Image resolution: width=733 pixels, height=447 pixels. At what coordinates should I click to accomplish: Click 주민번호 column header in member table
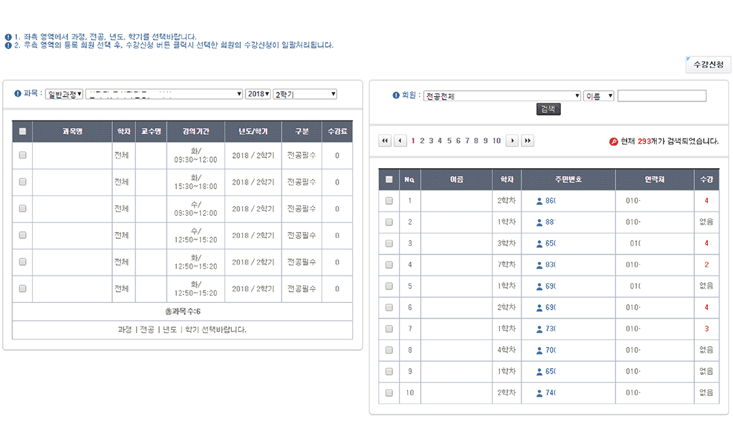point(568,180)
